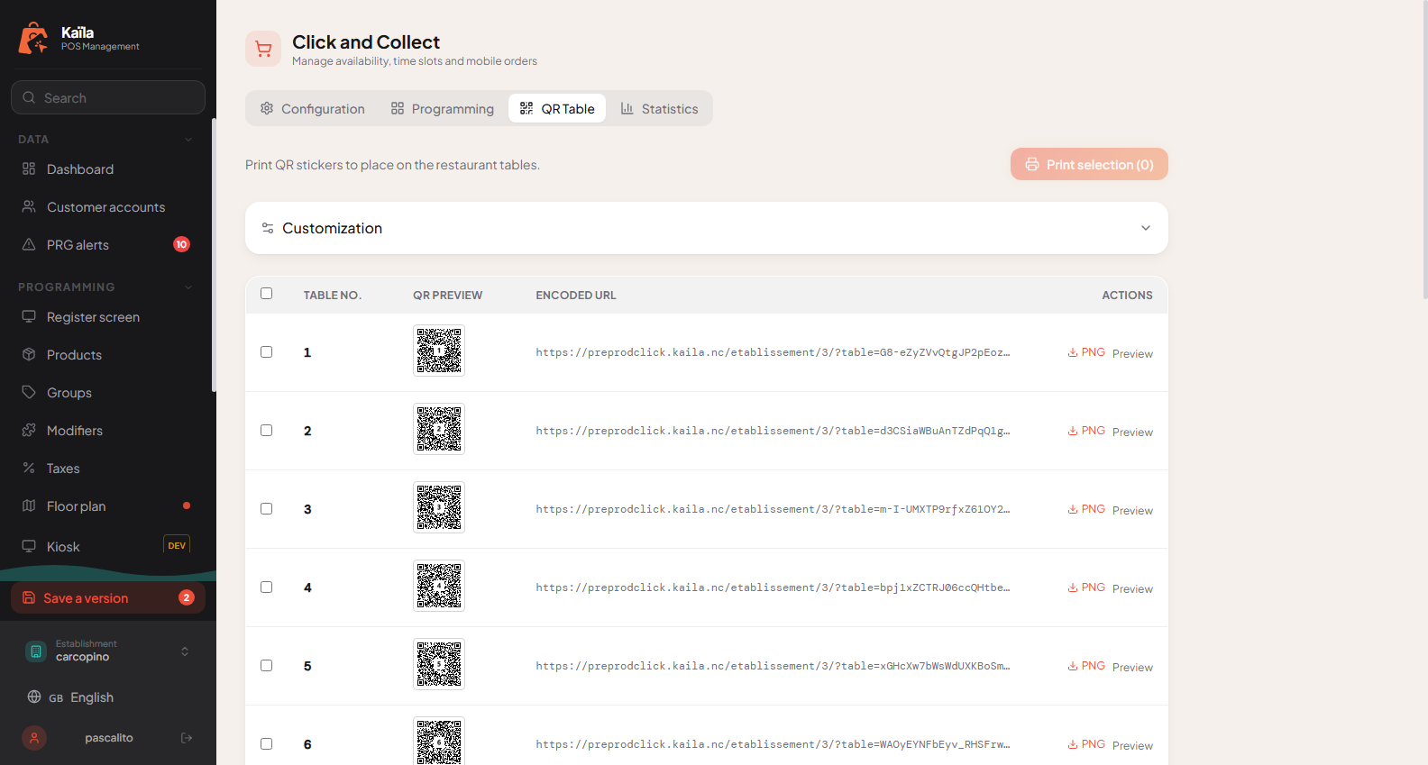Check the checkbox for table 2
Image resolution: width=1428 pixels, height=765 pixels.
click(266, 430)
